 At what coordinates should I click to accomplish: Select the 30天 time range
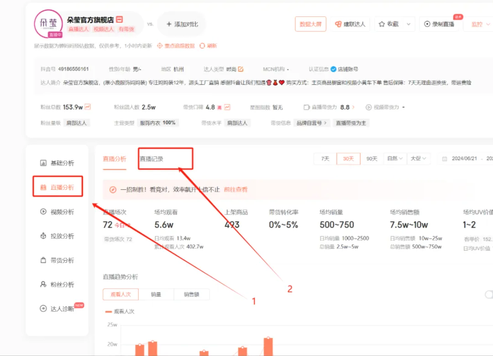[348, 159]
